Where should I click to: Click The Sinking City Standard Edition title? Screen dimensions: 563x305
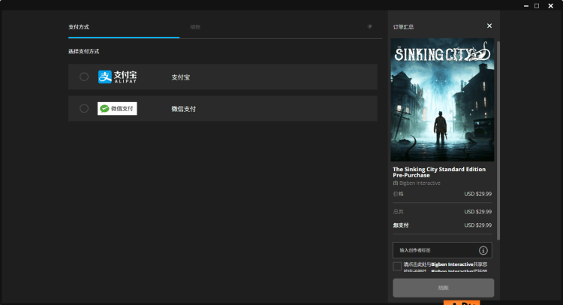click(x=439, y=172)
